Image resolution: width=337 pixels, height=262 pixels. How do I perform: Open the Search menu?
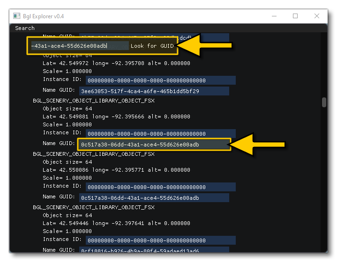25,28
